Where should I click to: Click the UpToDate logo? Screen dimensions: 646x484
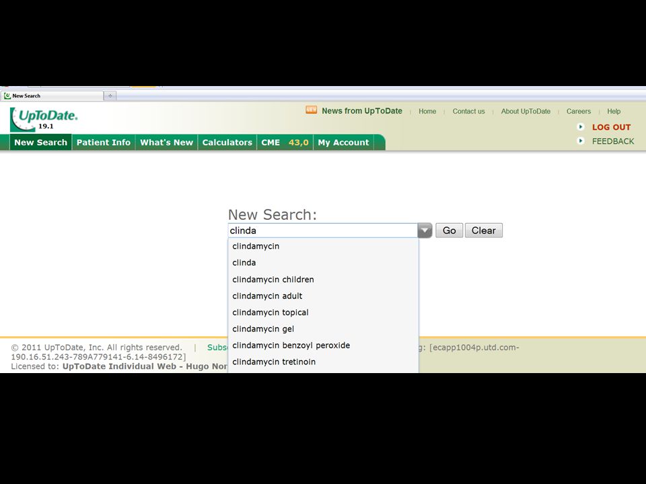(44, 120)
